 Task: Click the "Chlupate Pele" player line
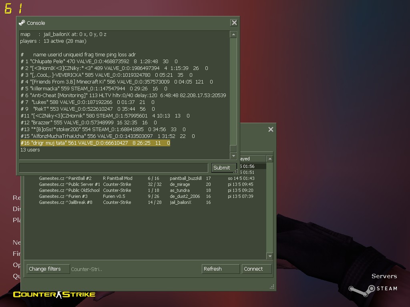(99, 62)
